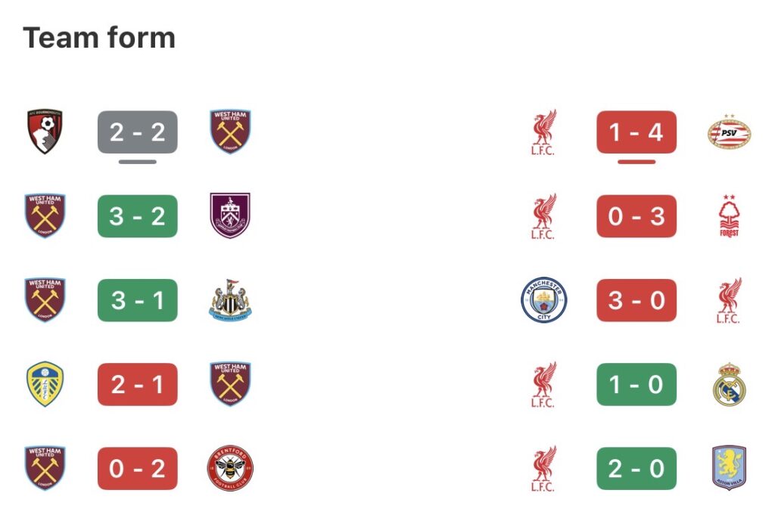The image size is (775, 518).
Task: Click the PSV Eindhoven club crest
Action: [x=729, y=132]
